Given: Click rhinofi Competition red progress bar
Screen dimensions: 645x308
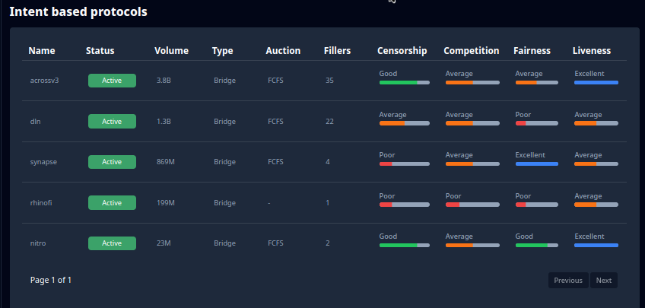Looking at the screenshot, I should (x=472, y=205).
